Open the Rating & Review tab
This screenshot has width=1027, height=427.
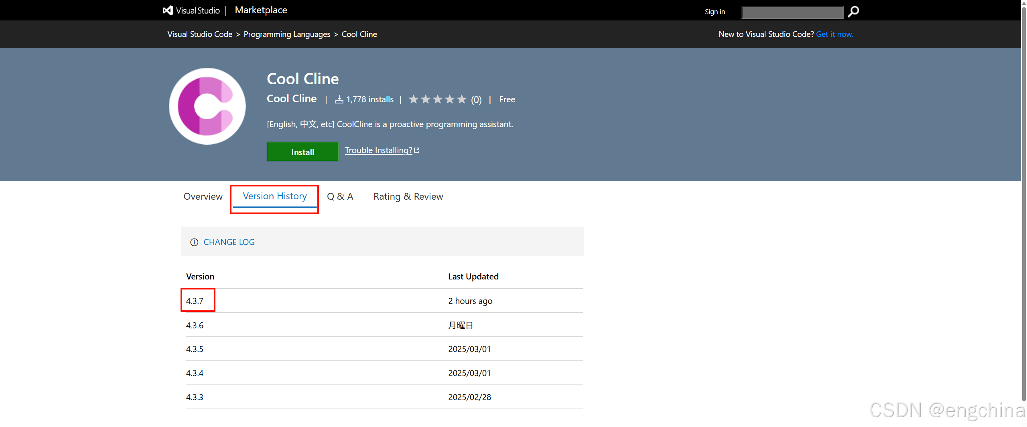point(408,196)
